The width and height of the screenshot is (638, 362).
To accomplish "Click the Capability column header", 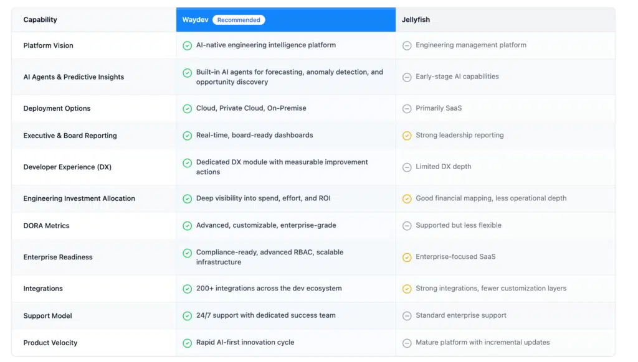I will click(x=40, y=19).
